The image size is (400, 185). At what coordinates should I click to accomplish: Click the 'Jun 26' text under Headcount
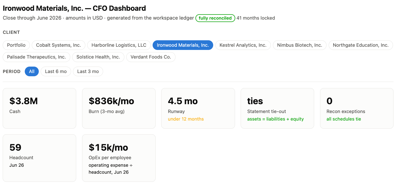pos(17,165)
